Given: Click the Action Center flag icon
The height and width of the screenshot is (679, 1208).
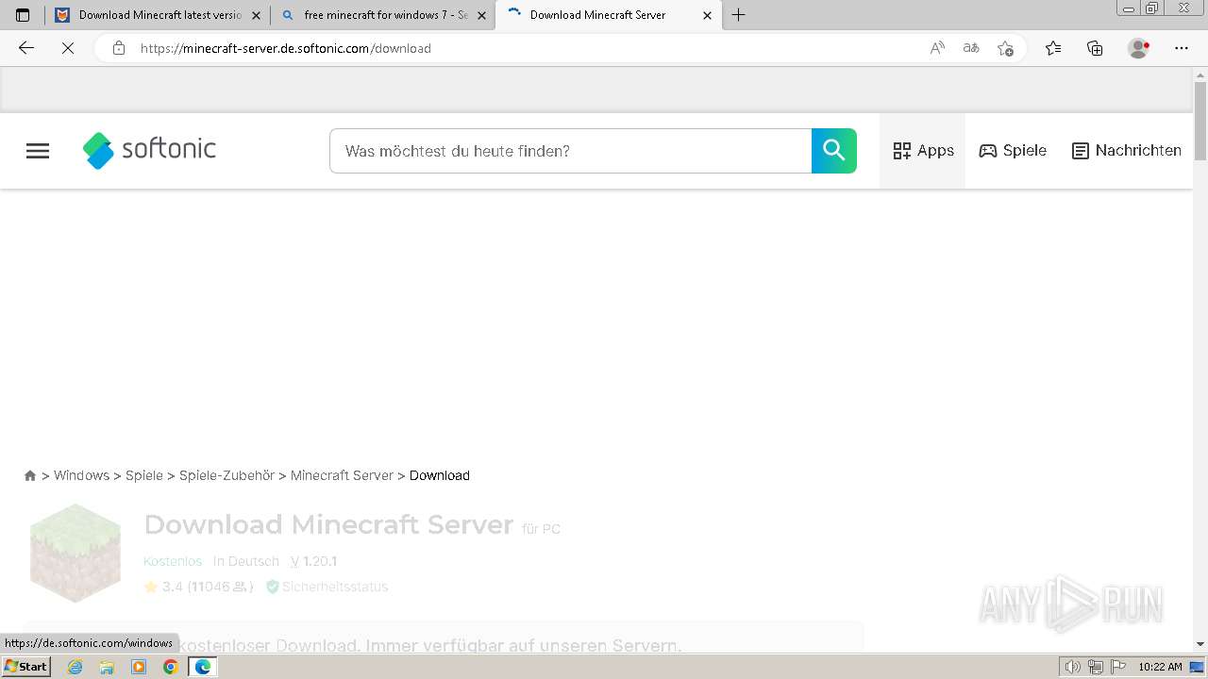Looking at the screenshot, I should tap(1117, 667).
